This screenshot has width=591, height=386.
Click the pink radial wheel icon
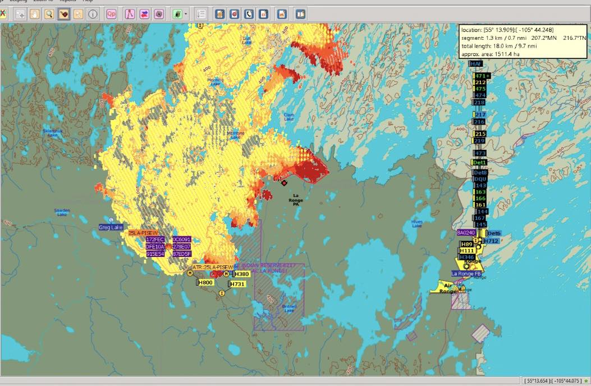[159, 15]
